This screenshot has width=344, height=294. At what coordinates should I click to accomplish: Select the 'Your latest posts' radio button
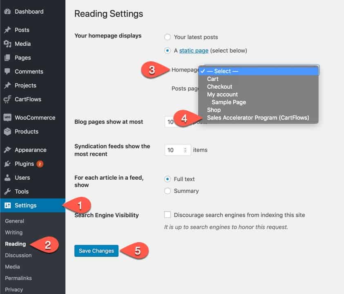[x=168, y=37]
